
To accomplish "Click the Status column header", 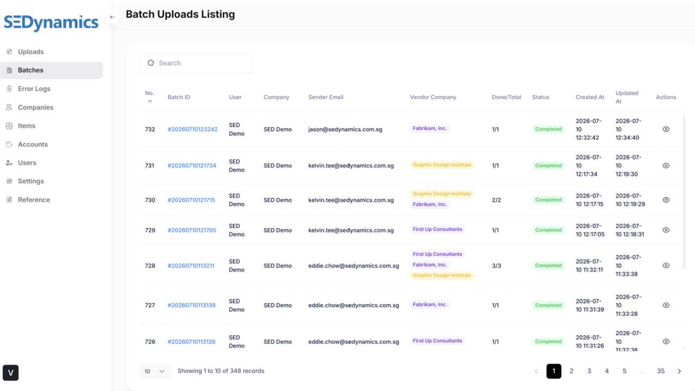I will 541,97.
